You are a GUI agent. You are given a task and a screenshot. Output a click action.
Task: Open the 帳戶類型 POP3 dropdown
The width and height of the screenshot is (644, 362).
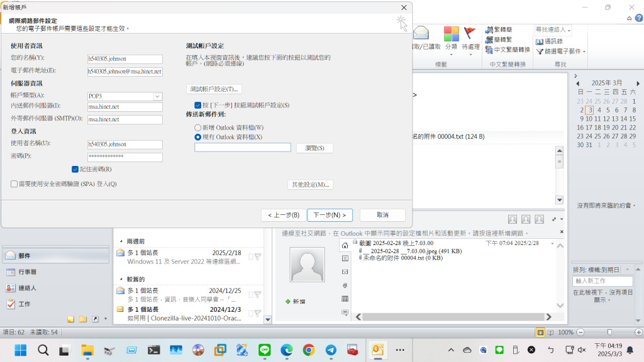point(157,96)
